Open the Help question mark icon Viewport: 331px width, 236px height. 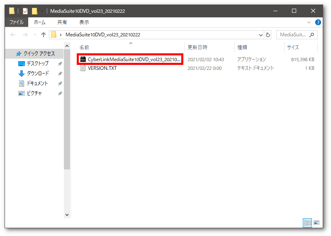coord(318,22)
